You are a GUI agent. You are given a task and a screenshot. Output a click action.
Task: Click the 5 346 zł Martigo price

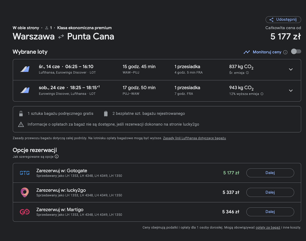pyautogui.click(x=231, y=212)
